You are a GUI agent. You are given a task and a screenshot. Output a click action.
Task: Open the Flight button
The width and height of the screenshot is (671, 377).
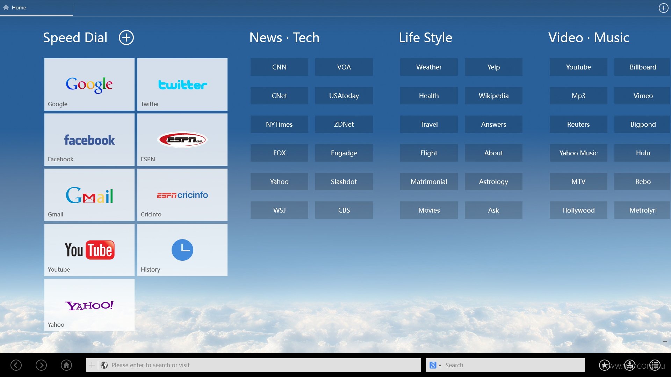(x=429, y=153)
